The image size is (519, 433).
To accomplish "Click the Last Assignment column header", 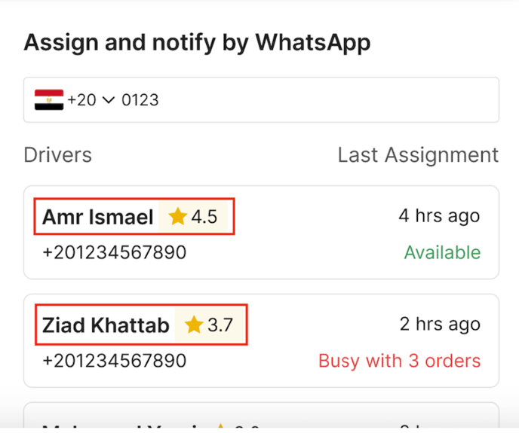I will [418, 155].
